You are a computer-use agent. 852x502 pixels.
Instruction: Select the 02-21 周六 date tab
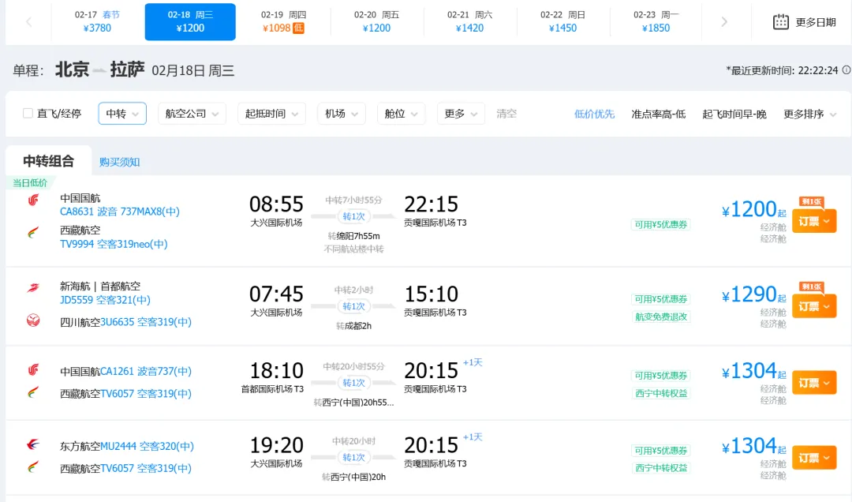click(x=469, y=22)
